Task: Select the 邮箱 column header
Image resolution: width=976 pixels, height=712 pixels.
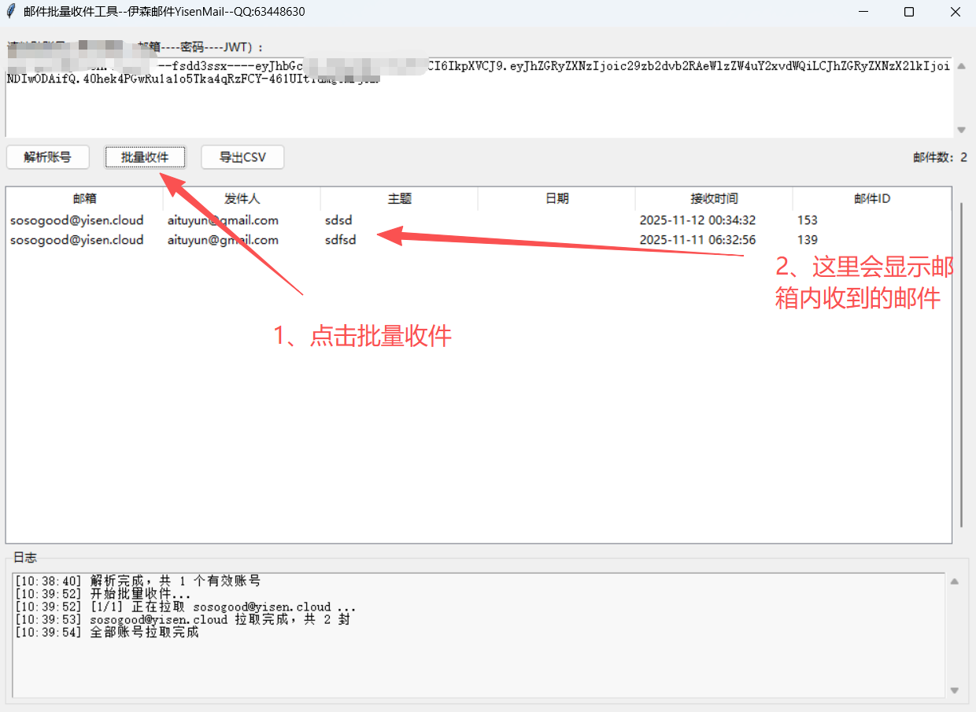Action: [x=83, y=198]
